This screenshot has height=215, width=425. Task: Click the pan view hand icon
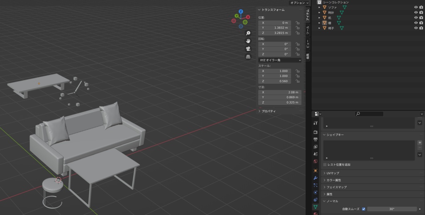tap(248, 41)
